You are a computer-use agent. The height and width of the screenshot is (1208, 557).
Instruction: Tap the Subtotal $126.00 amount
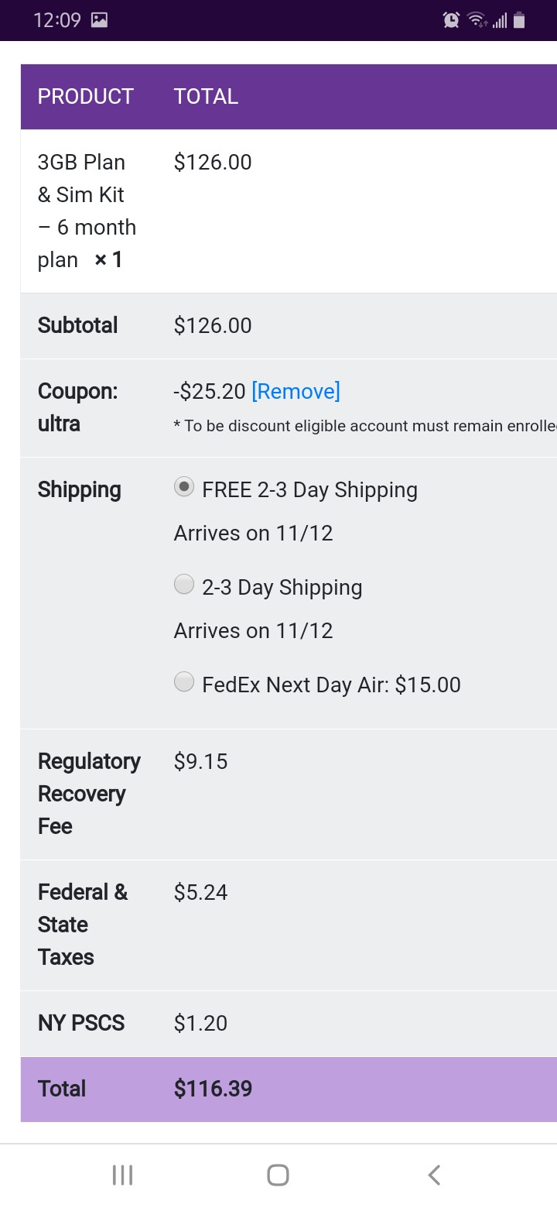pos(213,325)
